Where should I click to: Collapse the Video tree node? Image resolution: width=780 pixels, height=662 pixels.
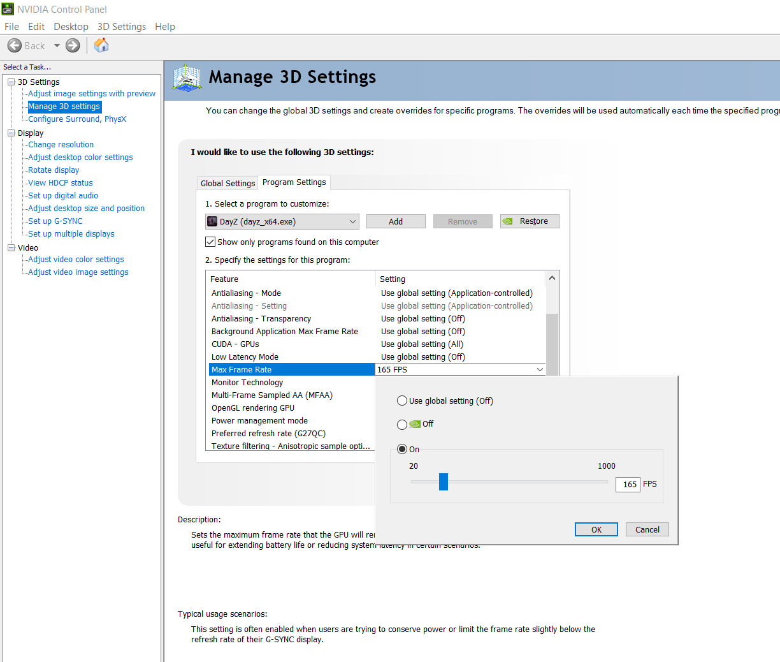11,247
